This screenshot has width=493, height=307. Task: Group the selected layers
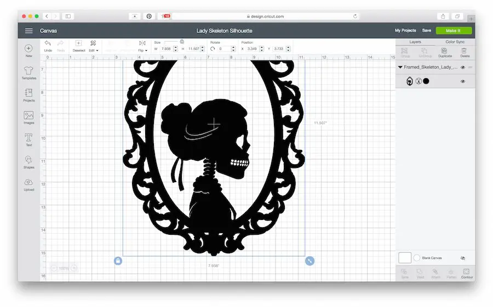[405, 53]
